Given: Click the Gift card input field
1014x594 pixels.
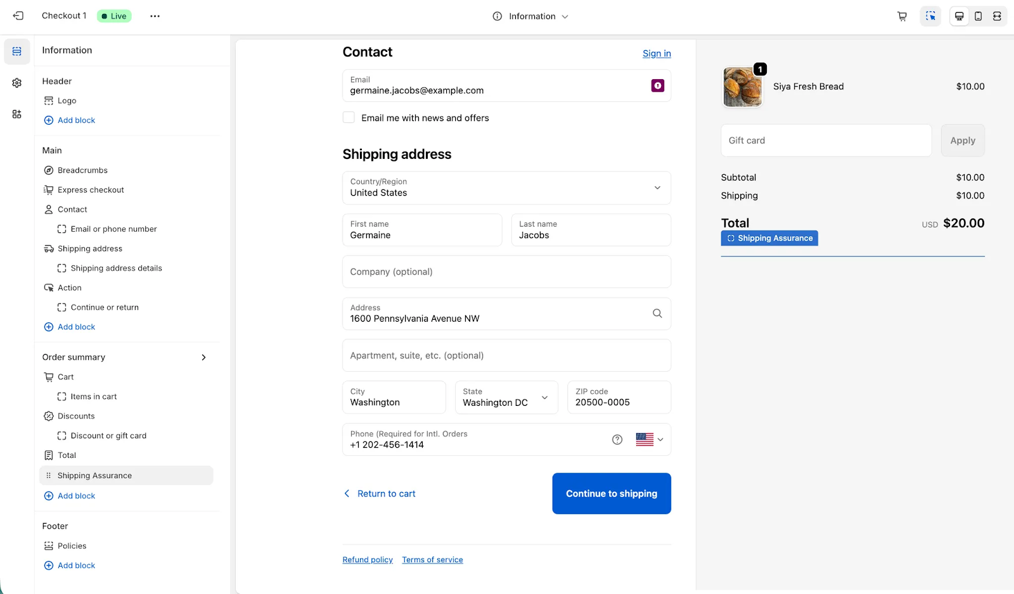Looking at the screenshot, I should click(826, 141).
